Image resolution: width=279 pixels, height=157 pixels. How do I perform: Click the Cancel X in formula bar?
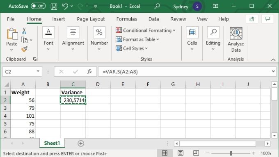[62, 72]
